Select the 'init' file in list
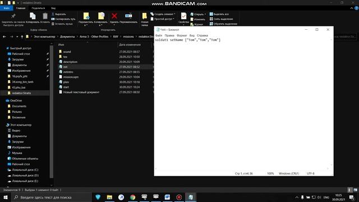359x202 pixels. click(x=65, y=67)
